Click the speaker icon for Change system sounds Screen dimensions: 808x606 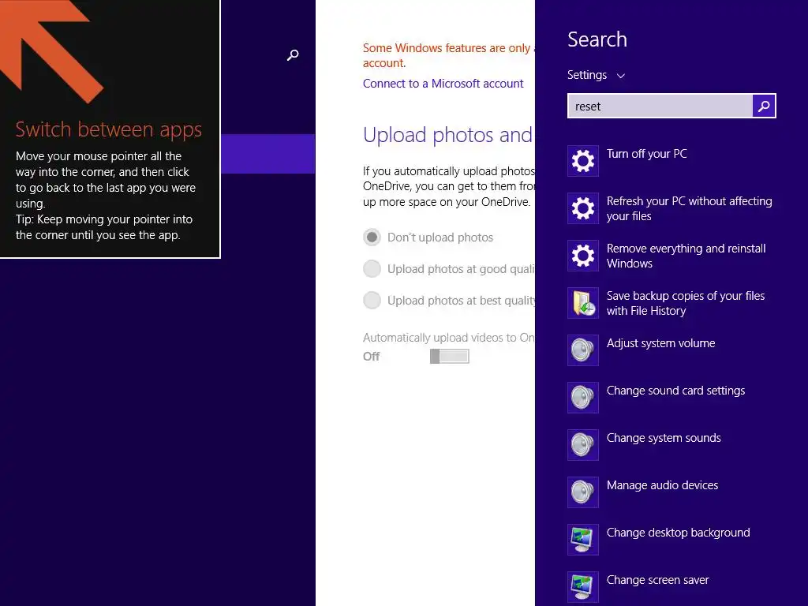tap(583, 445)
